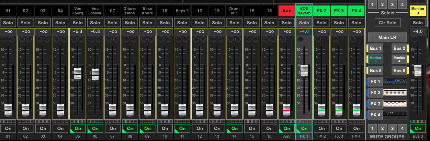Select the FX 4 green channel label
The image size is (430, 141).
(x=357, y=11)
